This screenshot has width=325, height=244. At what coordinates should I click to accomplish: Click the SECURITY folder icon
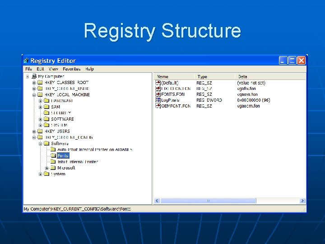tap(46, 113)
